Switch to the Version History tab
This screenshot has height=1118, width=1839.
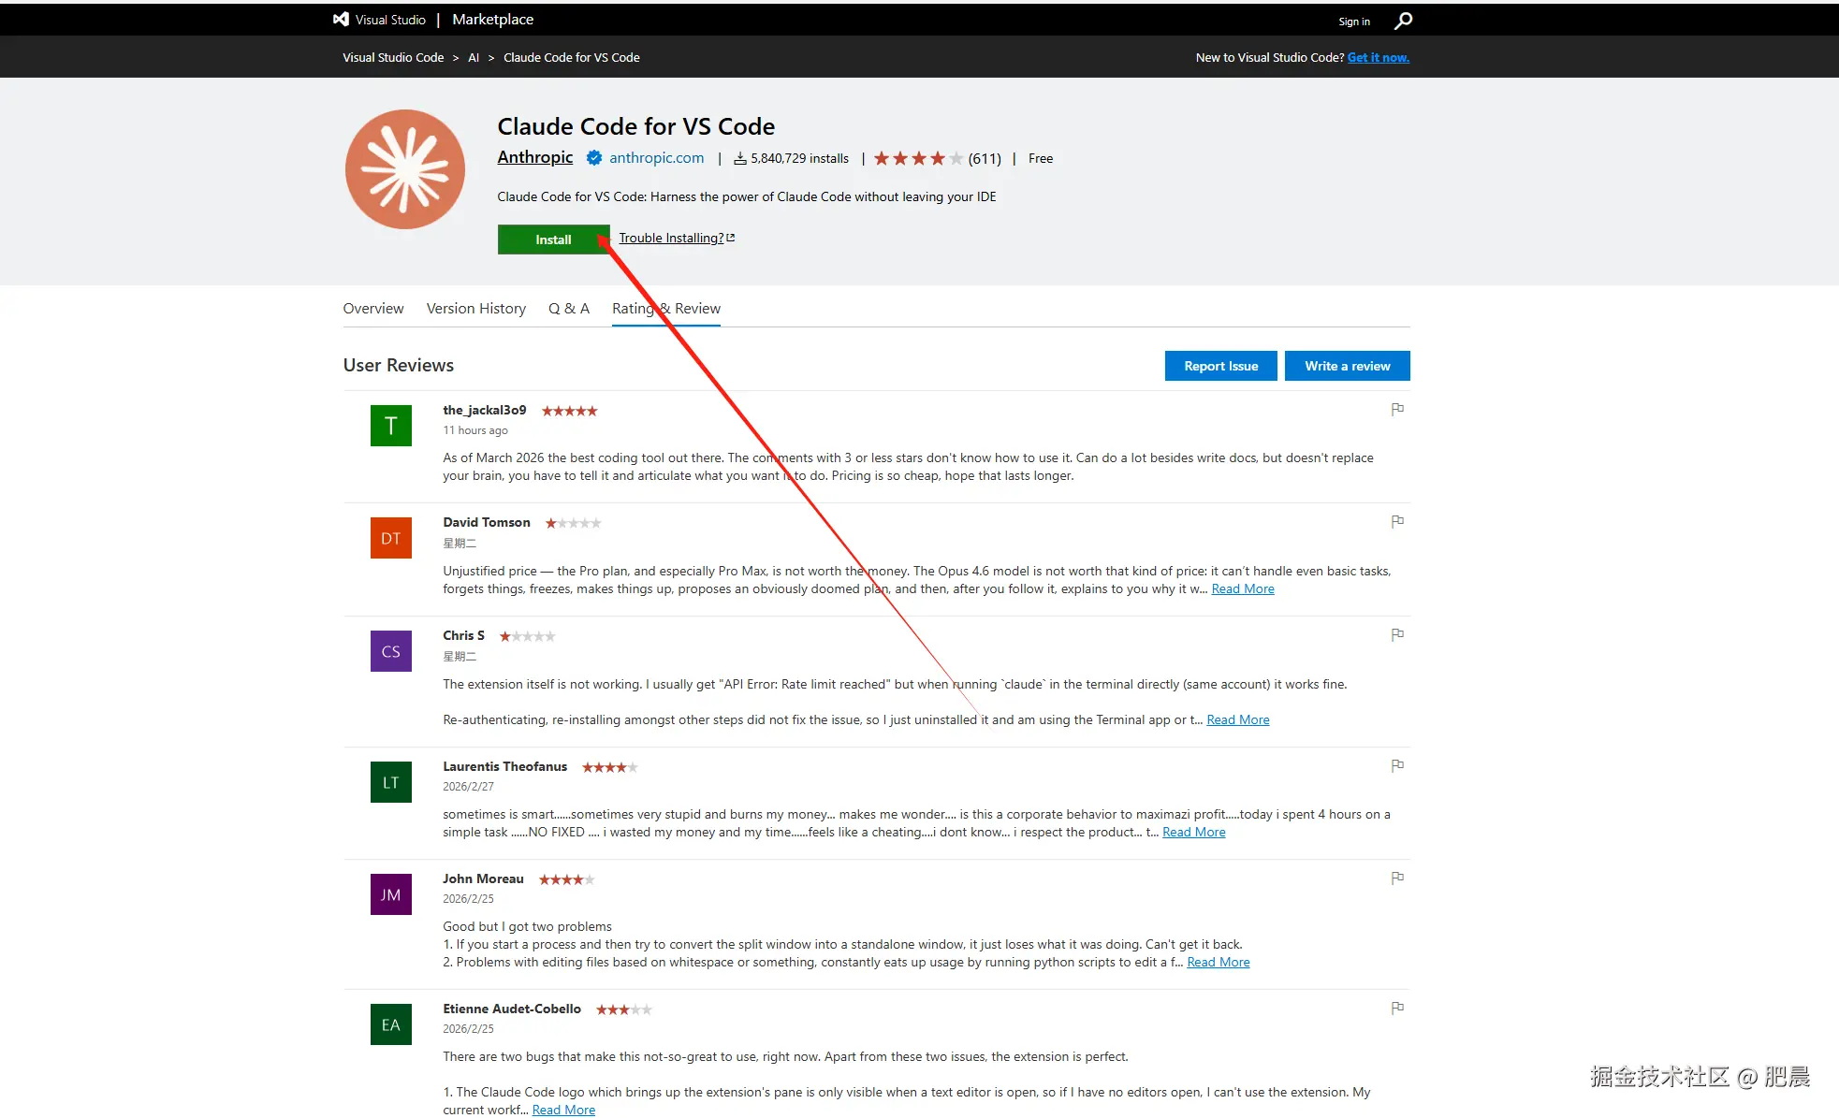point(475,309)
